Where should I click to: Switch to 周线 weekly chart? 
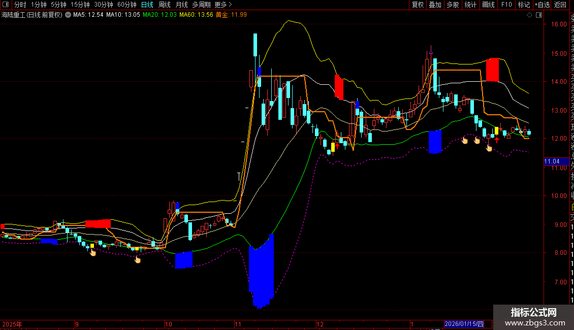pos(165,5)
